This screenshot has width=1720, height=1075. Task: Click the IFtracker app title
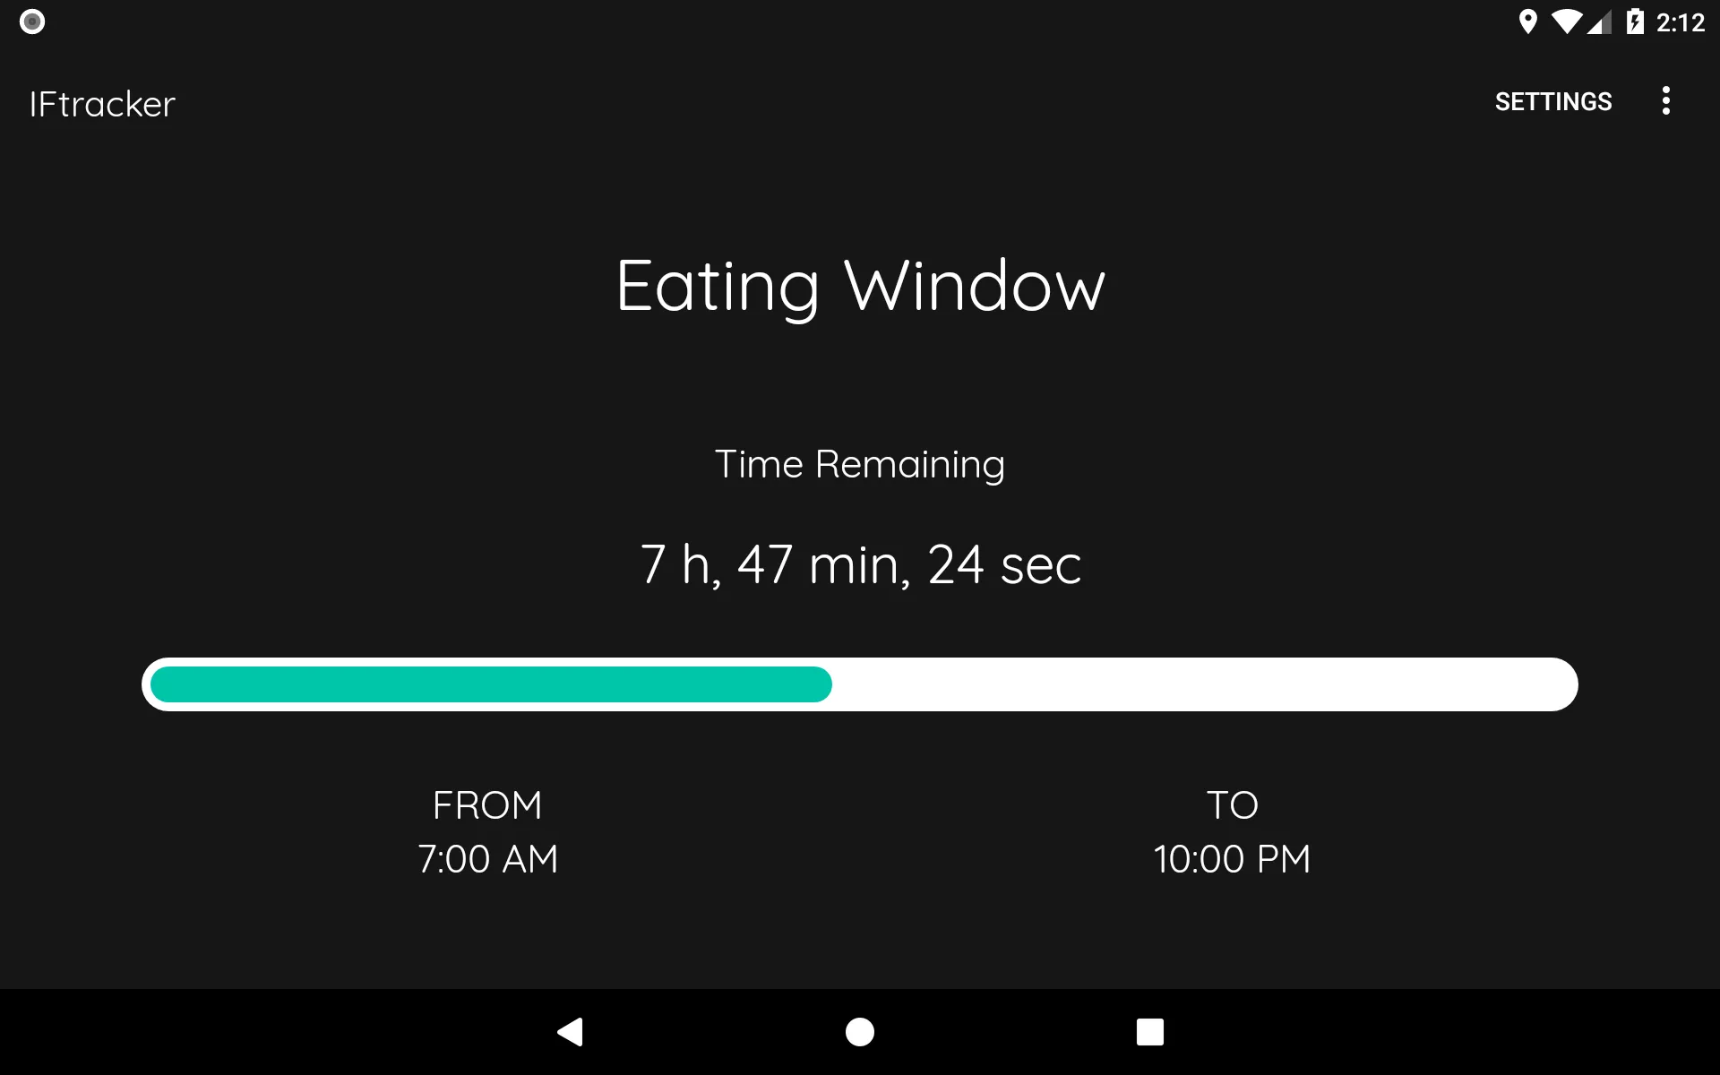point(101,101)
